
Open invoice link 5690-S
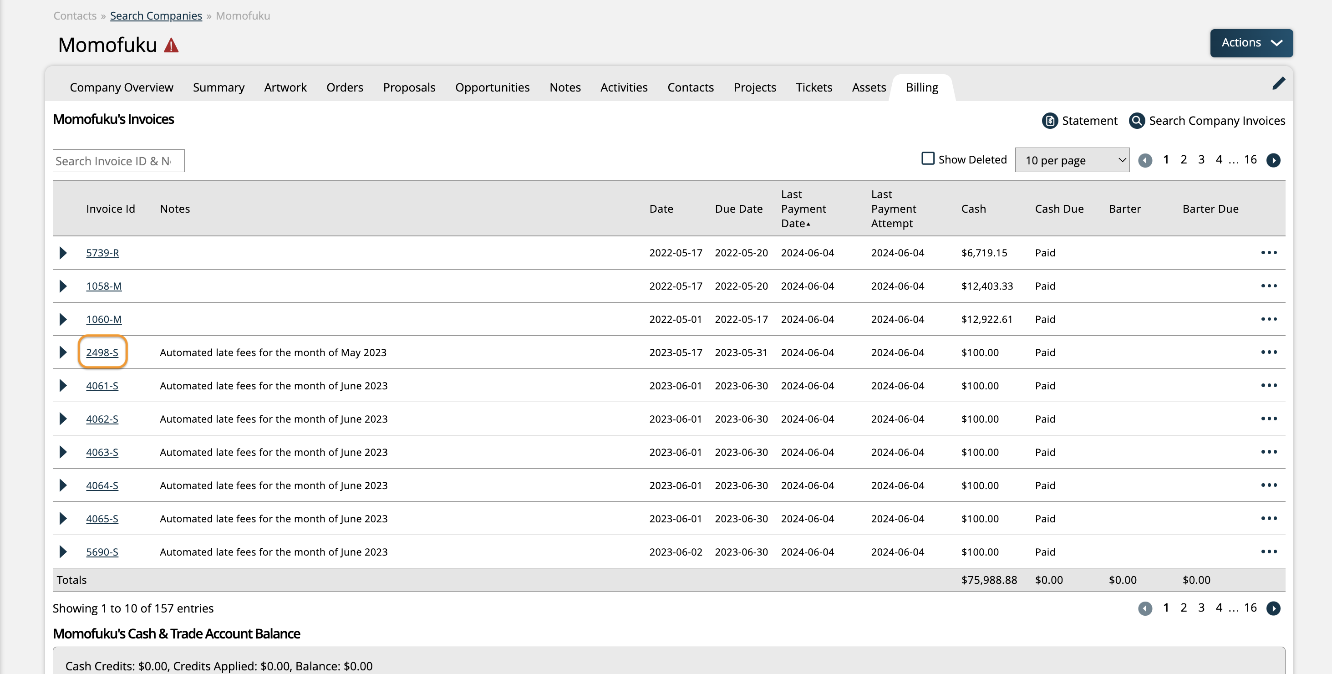[x=102, y=552]
